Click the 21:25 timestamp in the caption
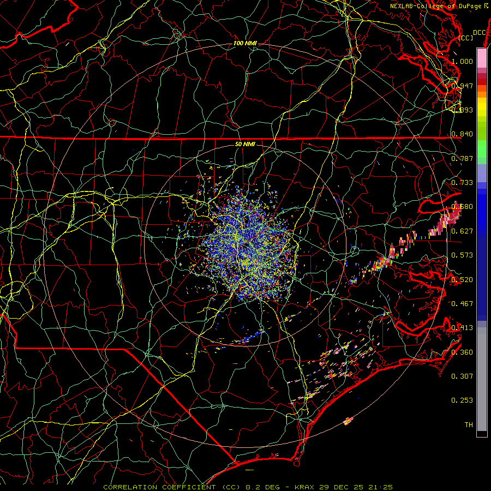The image size is (491, 491). click(x=380, y=487)
